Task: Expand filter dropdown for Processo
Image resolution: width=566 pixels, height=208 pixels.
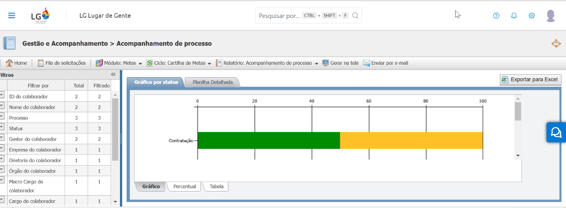Action: (2, 116)
